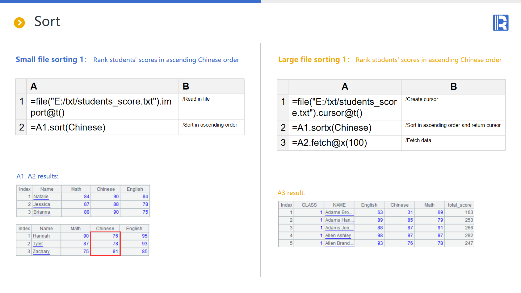The width and height of the screenshot is (521, 293).
Task: Select the /Create cursor comment cell
Action: click(453, 107)
